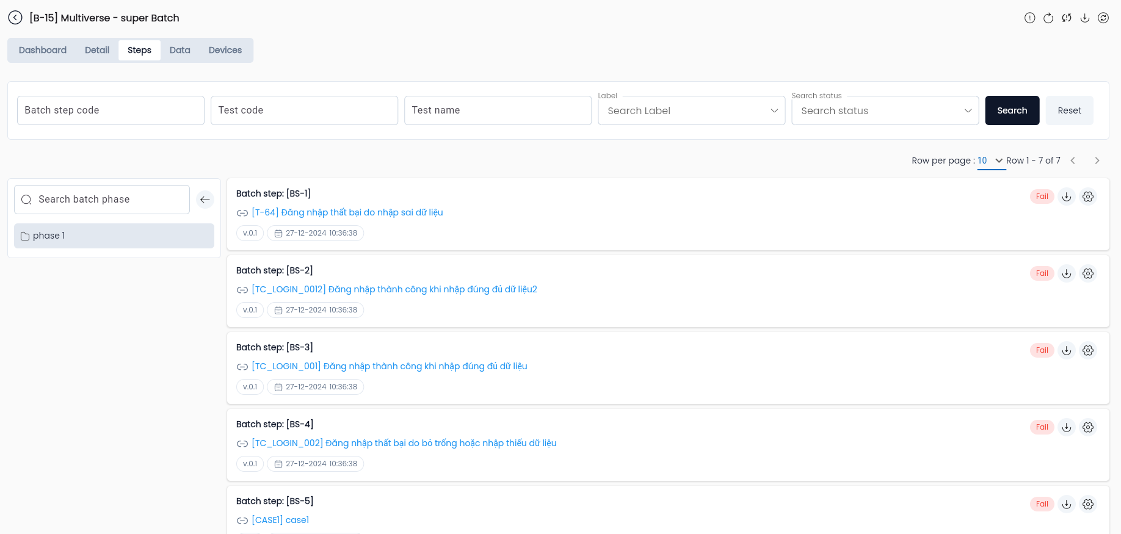
Task: Download BS-1 batch step result
Action: pyautogui.click(x=1067, y=197)
